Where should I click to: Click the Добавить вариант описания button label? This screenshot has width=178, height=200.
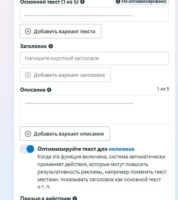[69, 134]
